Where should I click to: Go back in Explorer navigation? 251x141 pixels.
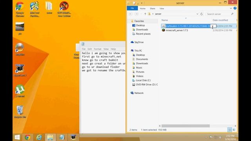(x=131, y=14)
